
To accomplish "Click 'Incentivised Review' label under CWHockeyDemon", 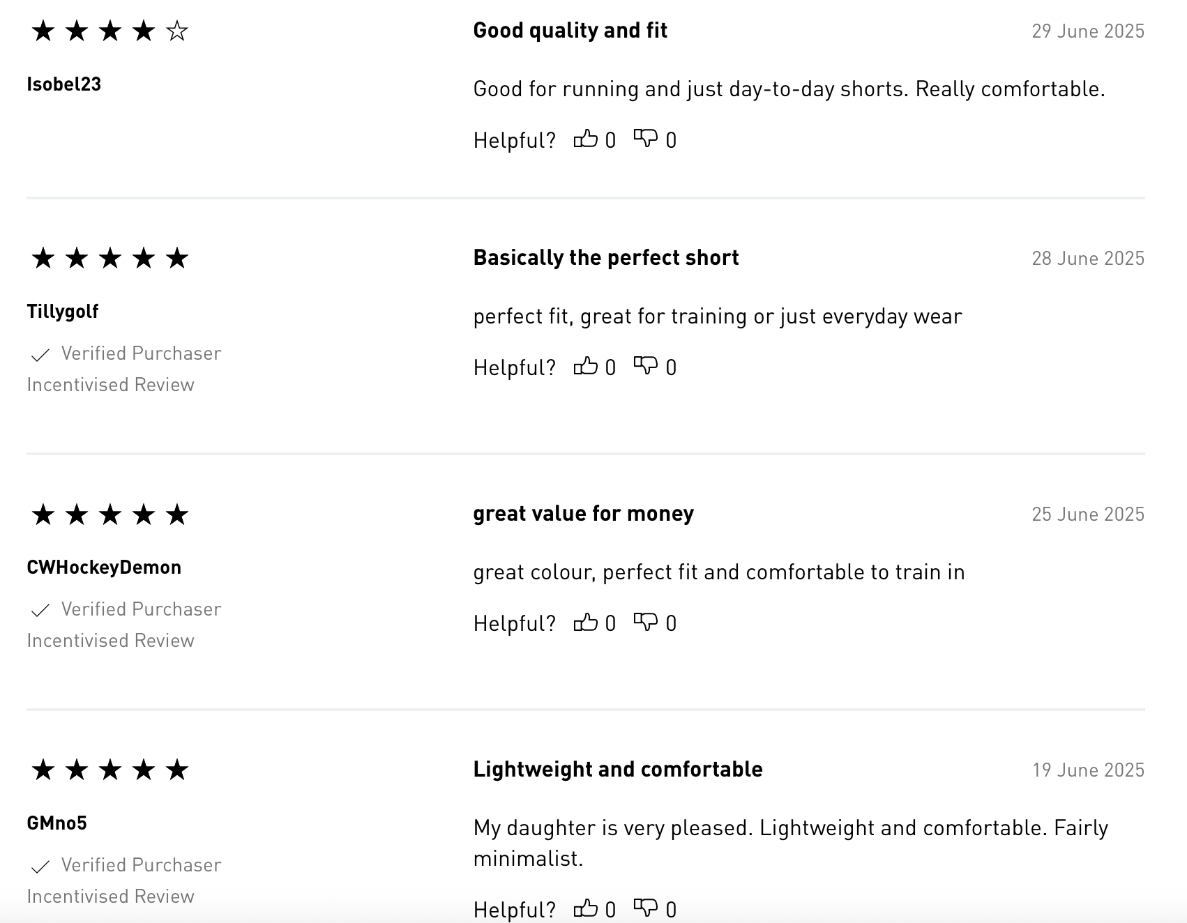I will click(x=111, y=641).
